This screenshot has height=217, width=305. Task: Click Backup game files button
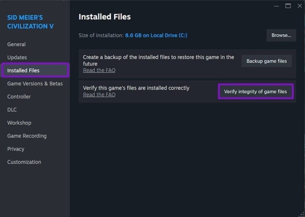tap(266, 61)
